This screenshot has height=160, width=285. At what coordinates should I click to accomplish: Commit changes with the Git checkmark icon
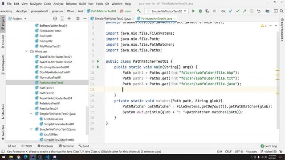pos(237,11)
